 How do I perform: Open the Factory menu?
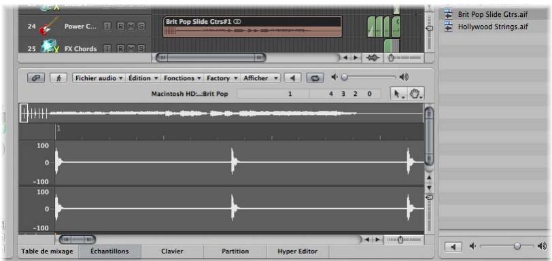(222, 78)
